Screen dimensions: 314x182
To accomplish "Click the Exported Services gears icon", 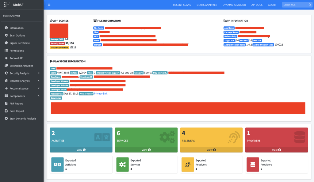I will pyautogui.click(x=123, y=165).
